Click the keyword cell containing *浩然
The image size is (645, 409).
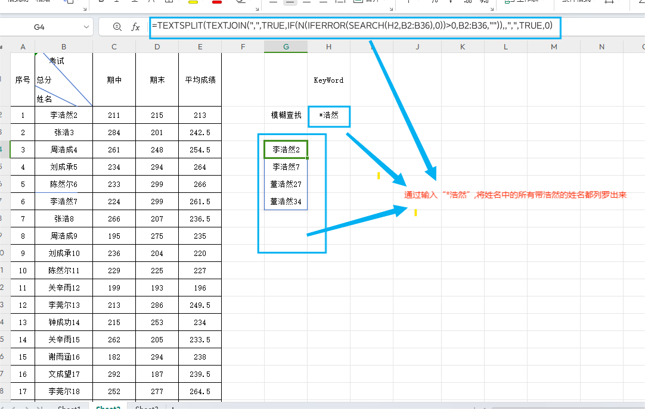328,115
